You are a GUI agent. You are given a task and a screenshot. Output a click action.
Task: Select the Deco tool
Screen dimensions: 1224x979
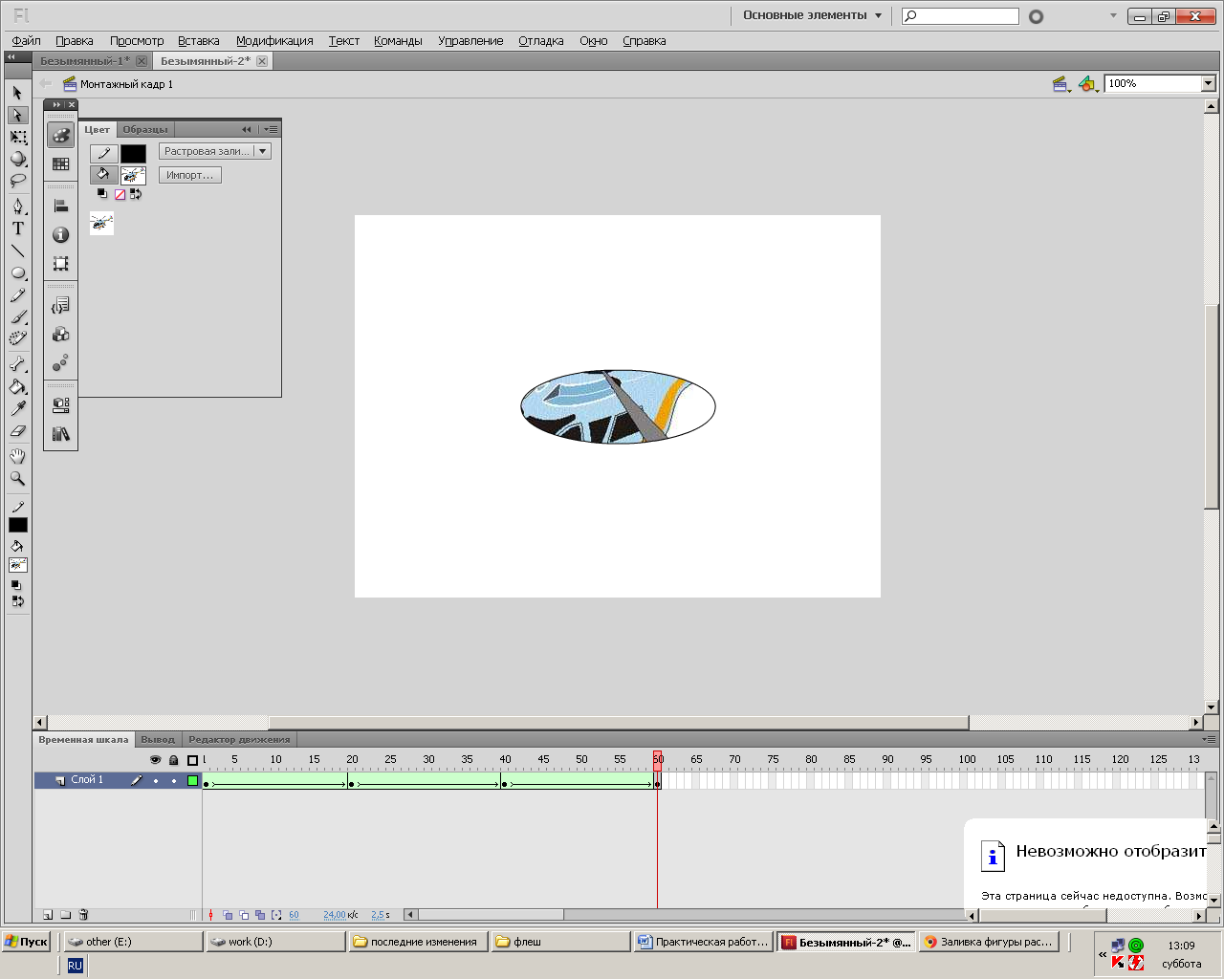point(17,338)
